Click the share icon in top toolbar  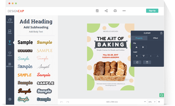106,11
